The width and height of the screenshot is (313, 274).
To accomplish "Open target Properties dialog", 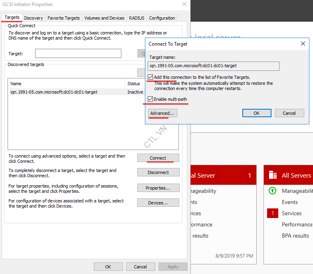I will [158, 188].
